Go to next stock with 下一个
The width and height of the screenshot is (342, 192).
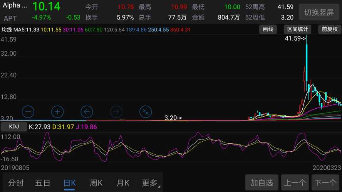tap(325, 182)
